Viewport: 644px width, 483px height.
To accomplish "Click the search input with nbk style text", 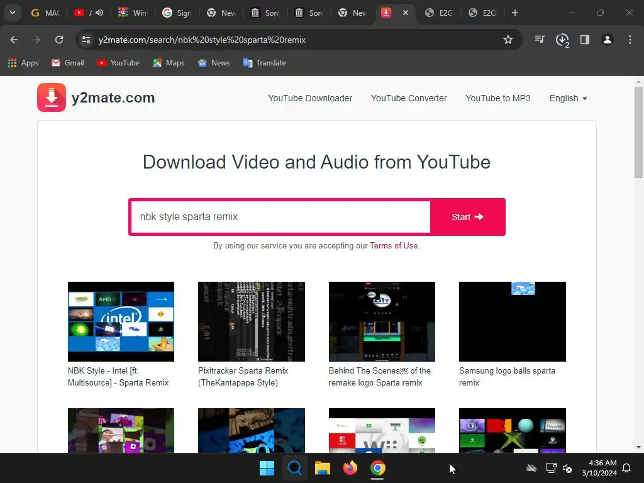I will pos(280,217).
